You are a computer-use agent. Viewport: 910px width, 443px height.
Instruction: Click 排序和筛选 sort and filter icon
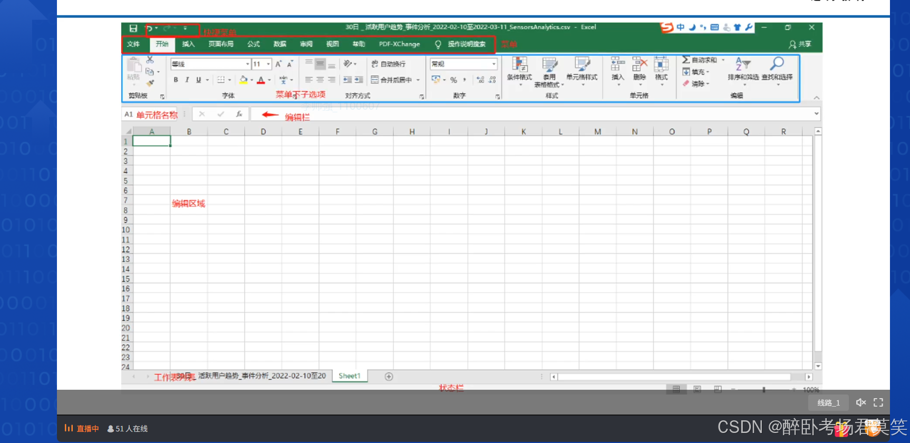[x=743, y=64]
